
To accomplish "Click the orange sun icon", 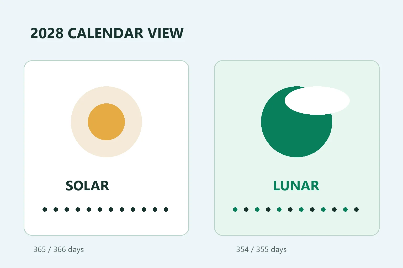I will point(106,122).
